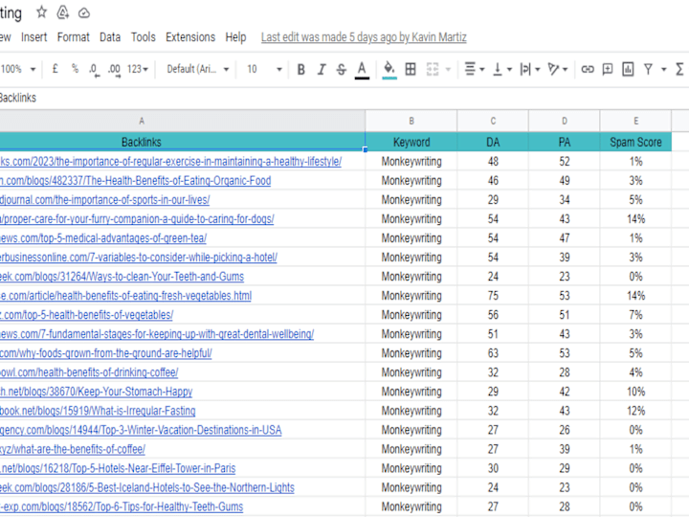Select PA cell with value 34
Screen dimensions: 689x517
pos(565,200)
